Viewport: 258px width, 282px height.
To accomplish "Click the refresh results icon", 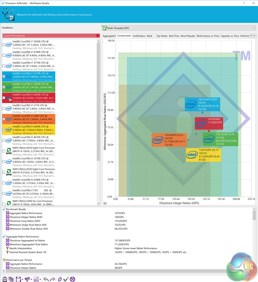I will tap(60, 279).
